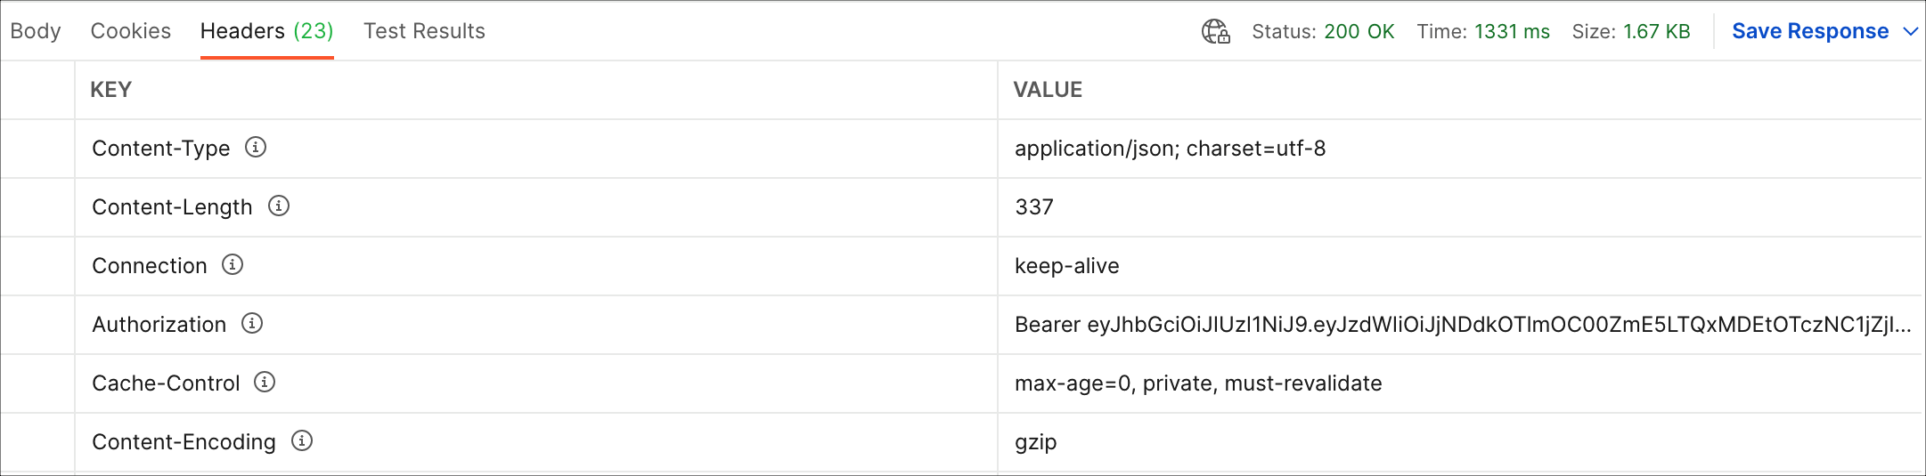Open the Cookies tab
The width and height of the screenshot is (1926, 476).
pyautogui.click(x=131, y=31)
